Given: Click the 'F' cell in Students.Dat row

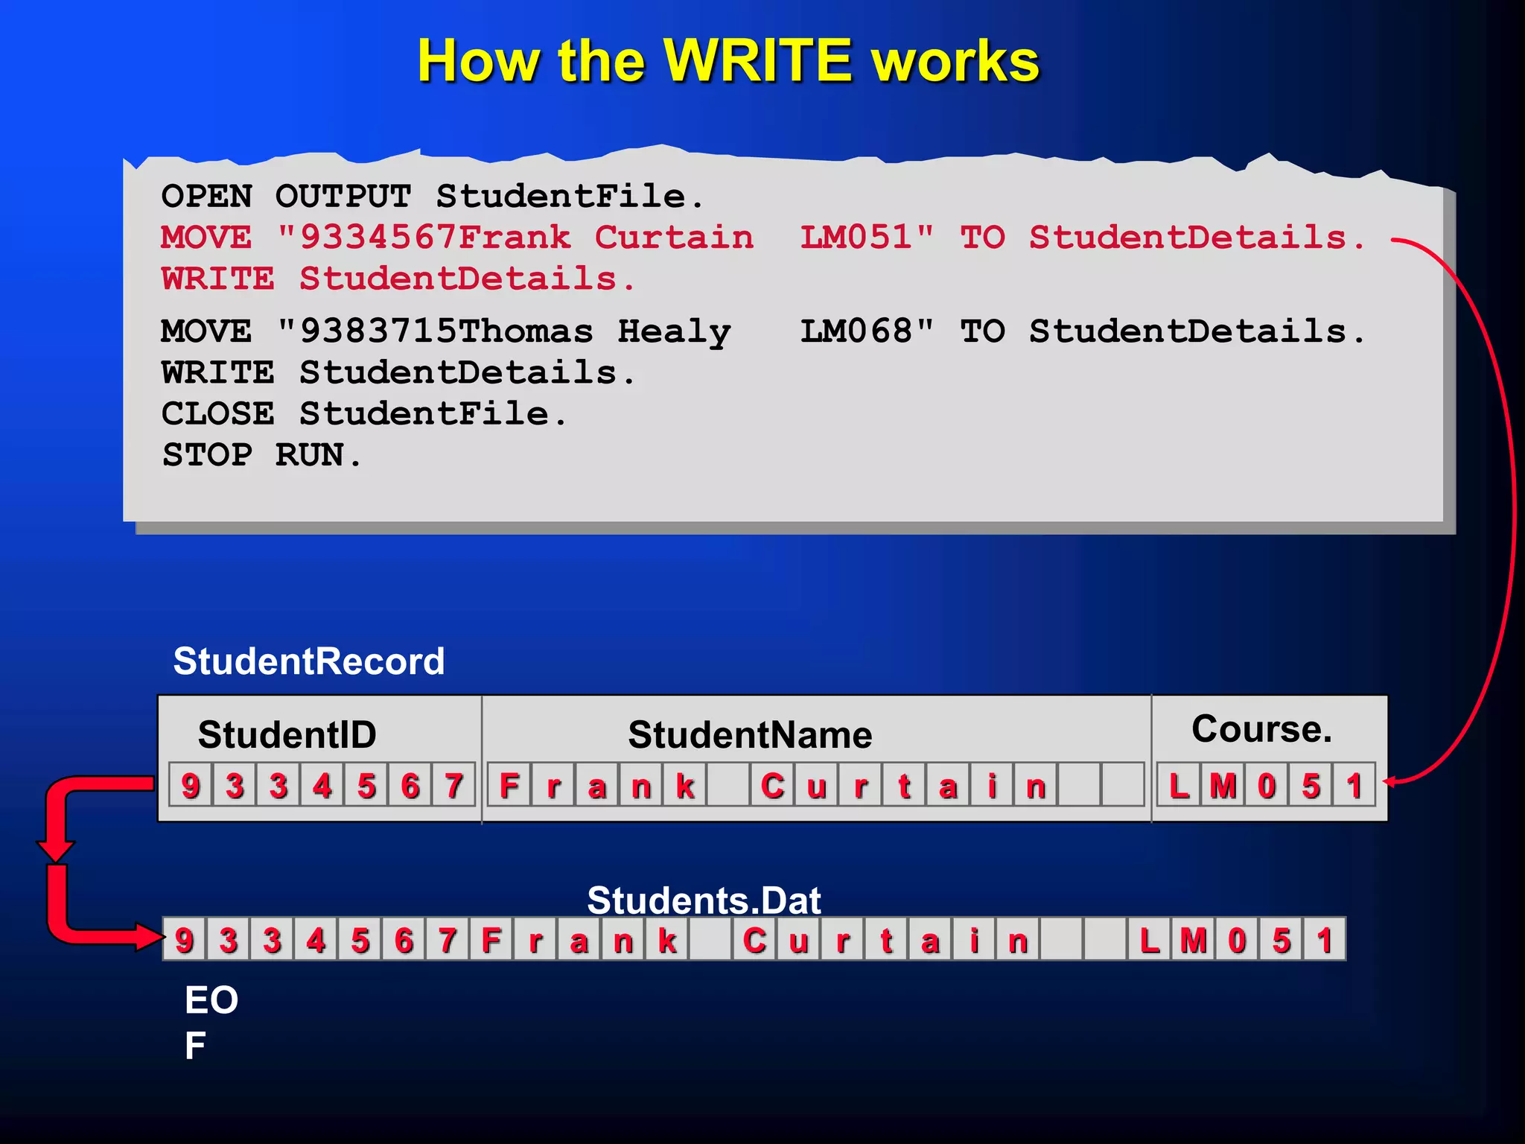Looking at the screenshot, I should tap(491, 940).
